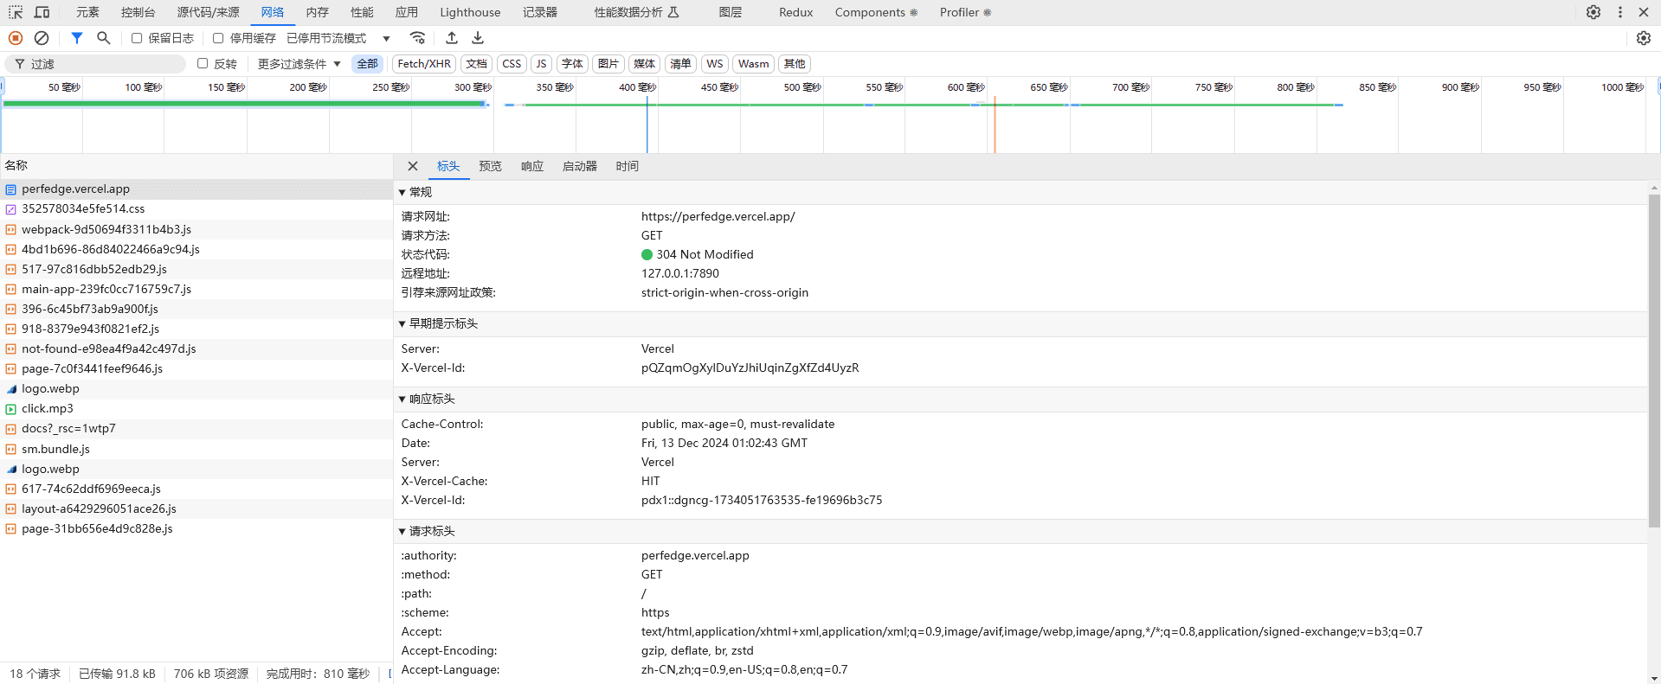Open the 预览 tab in request details
The height and width of the screenshot is (684, 1661).
coord(490,166)
